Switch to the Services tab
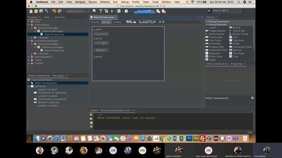Screen dimensions: 282x158 (60, 18)
